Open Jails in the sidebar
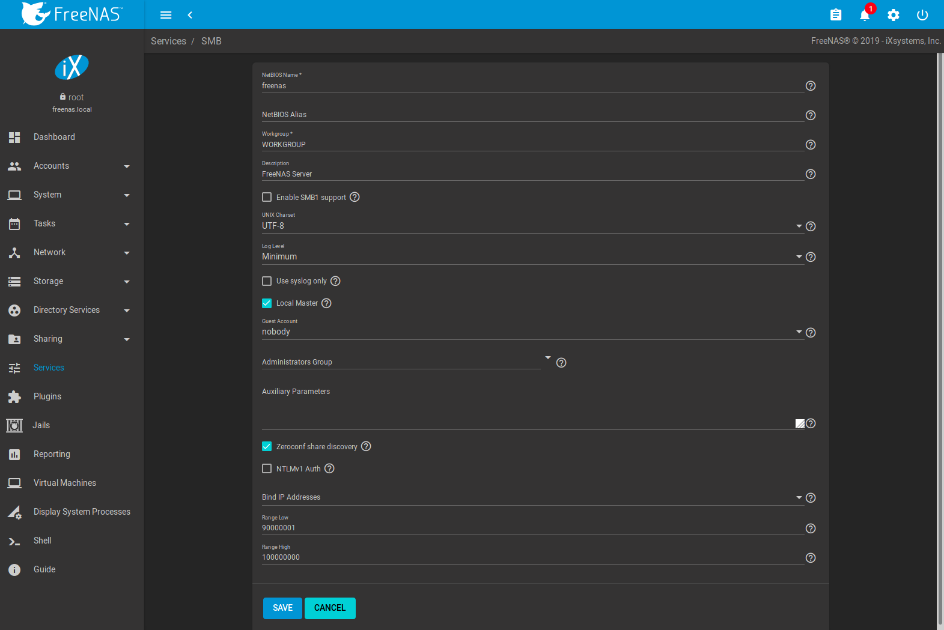Screen dimensions: 944x630 pos(72,425)
